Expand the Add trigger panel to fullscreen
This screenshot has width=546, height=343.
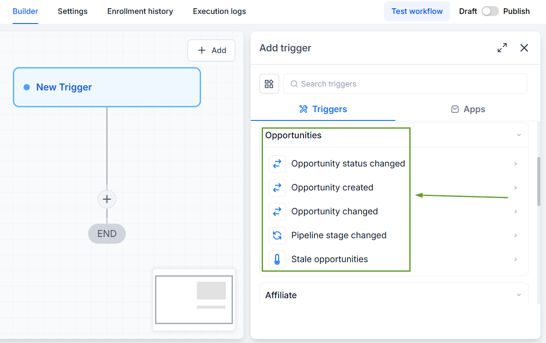point(502,48)
